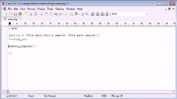Click the $string assignment code line

click(x=54, y=35)
